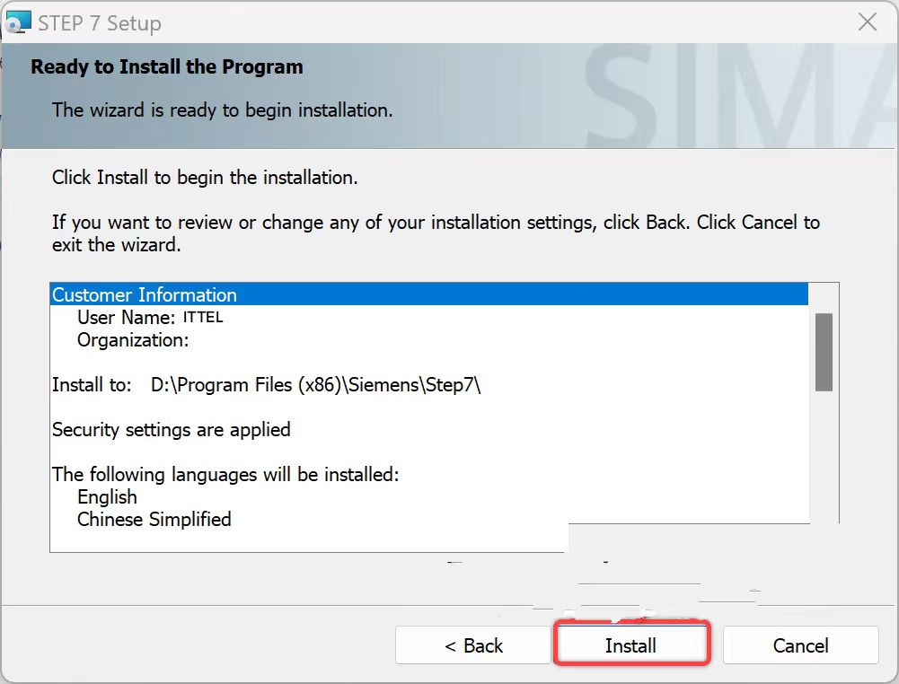899x684 pixels.
Task: Click Install to begin the installation
Action: click(x=630, y=645)
